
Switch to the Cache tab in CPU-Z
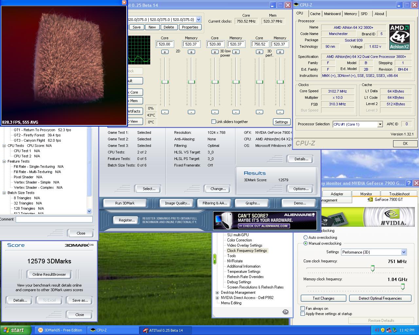315,14
